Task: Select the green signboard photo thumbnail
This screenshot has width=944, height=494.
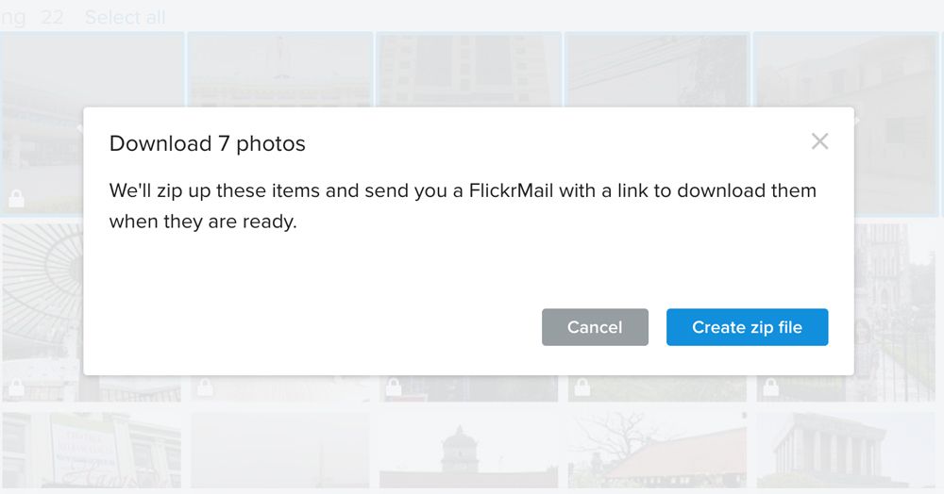Action: click(x=92, y=451)
